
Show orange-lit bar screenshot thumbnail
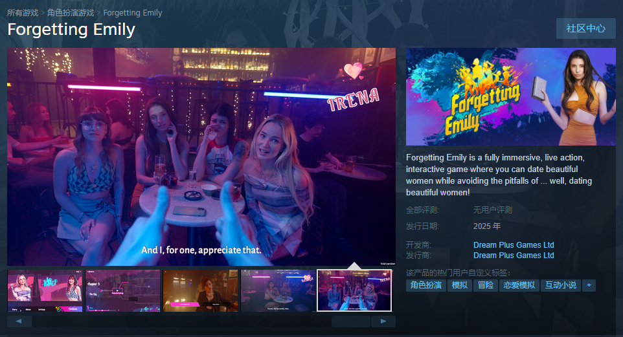[x=200, y=290]
